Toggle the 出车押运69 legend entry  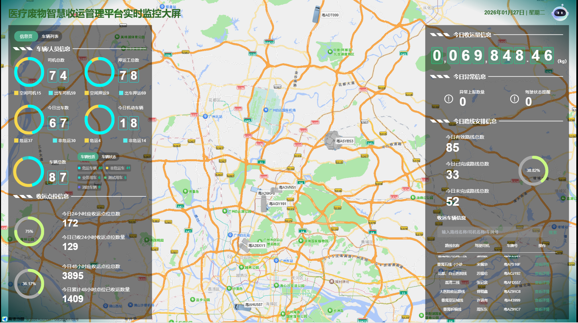click(x=133, y=93)
